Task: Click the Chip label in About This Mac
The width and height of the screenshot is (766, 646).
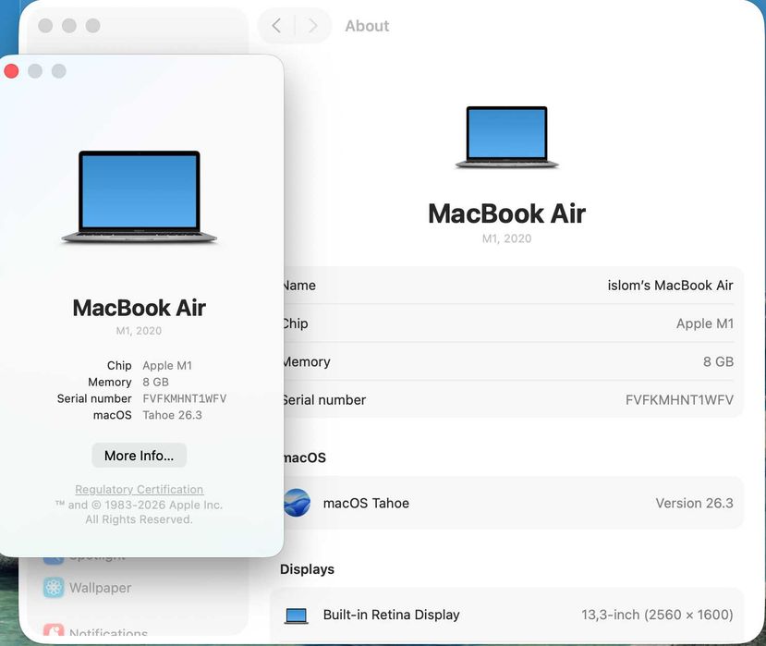Action: coord(119,366)
